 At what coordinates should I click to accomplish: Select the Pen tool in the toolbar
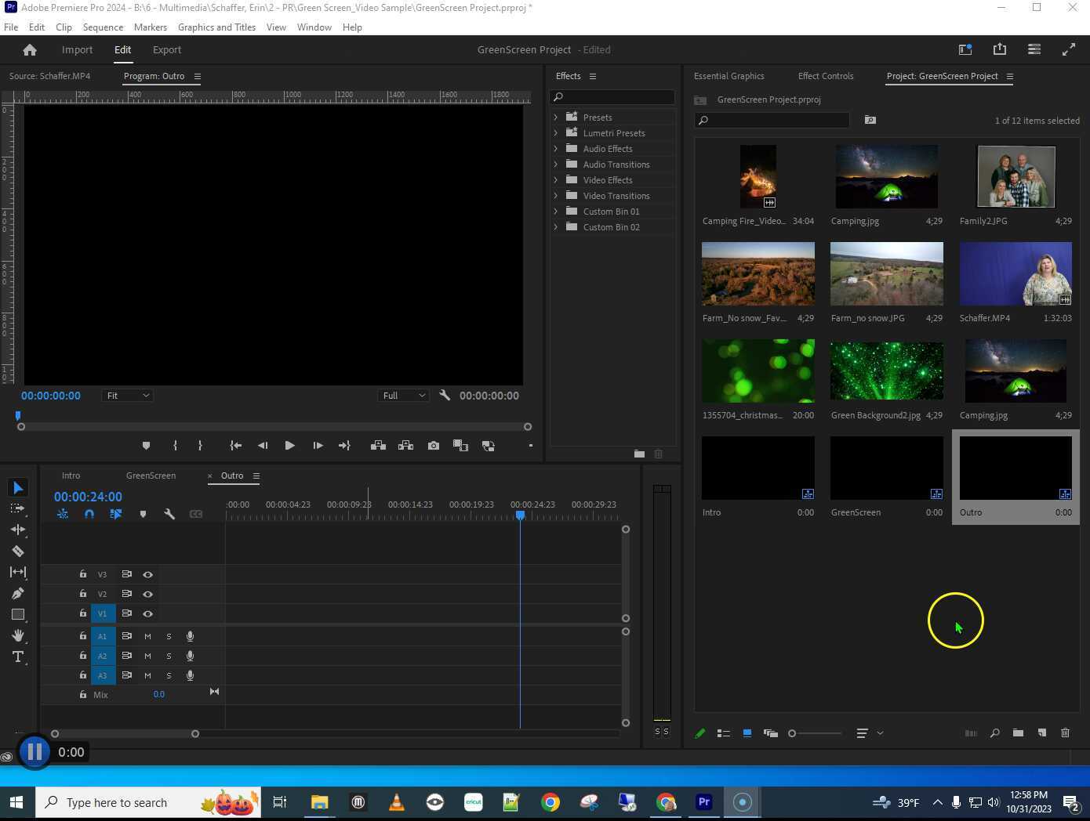[x=18, y=593]
